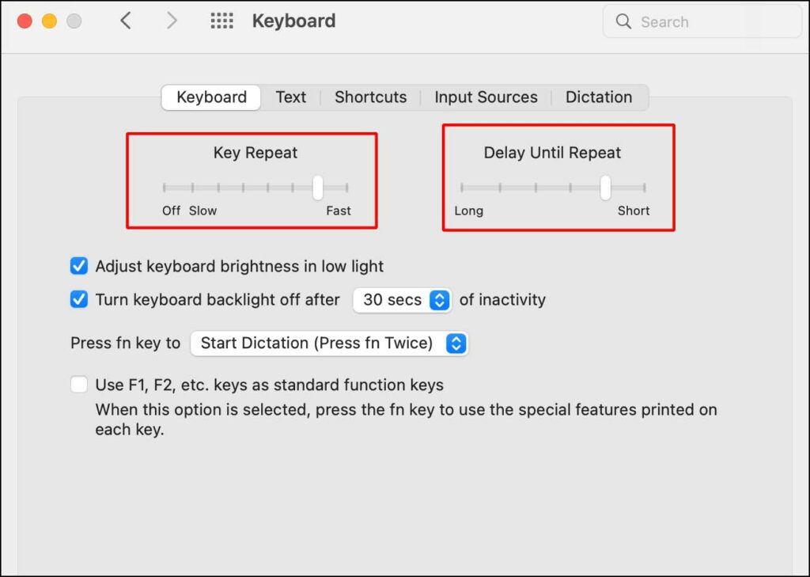The width and height of the screenshot is (810, 577).
Task: Open the Press fn key to dropdown
Action: tap(329, 343)
